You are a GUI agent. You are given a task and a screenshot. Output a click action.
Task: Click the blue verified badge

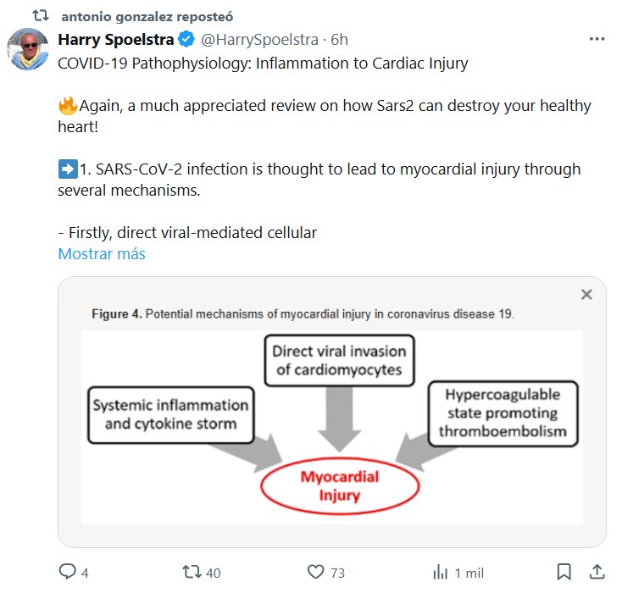click(187, 40)
